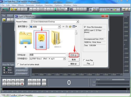Click the Play transport button
The width and height of the screenshot is (131, 97).
9,80
